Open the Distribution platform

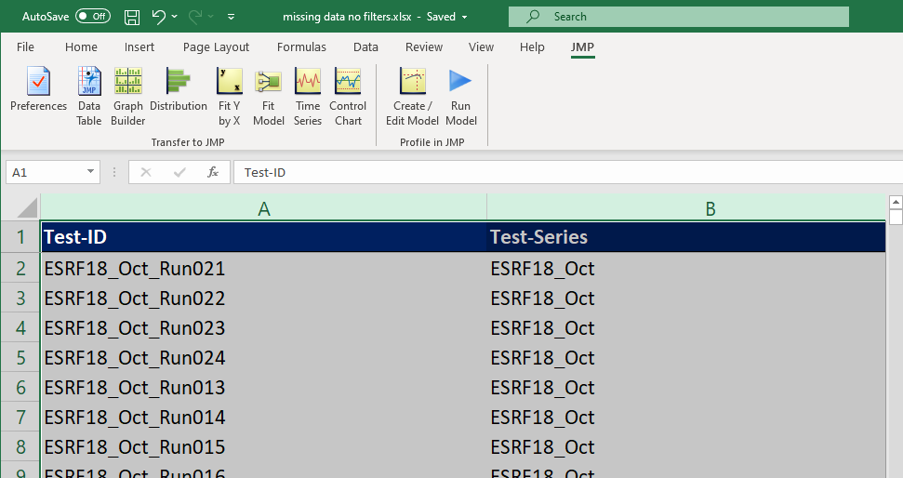pos(178,95)
